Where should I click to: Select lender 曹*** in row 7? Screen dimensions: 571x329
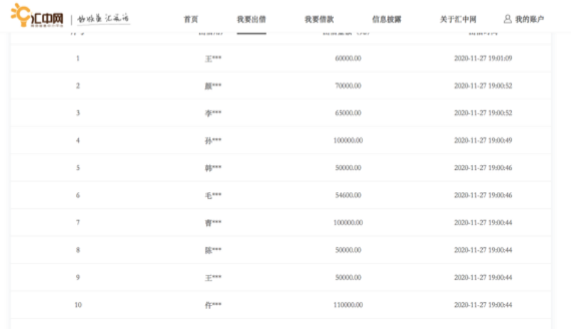[x=213, y=223]
